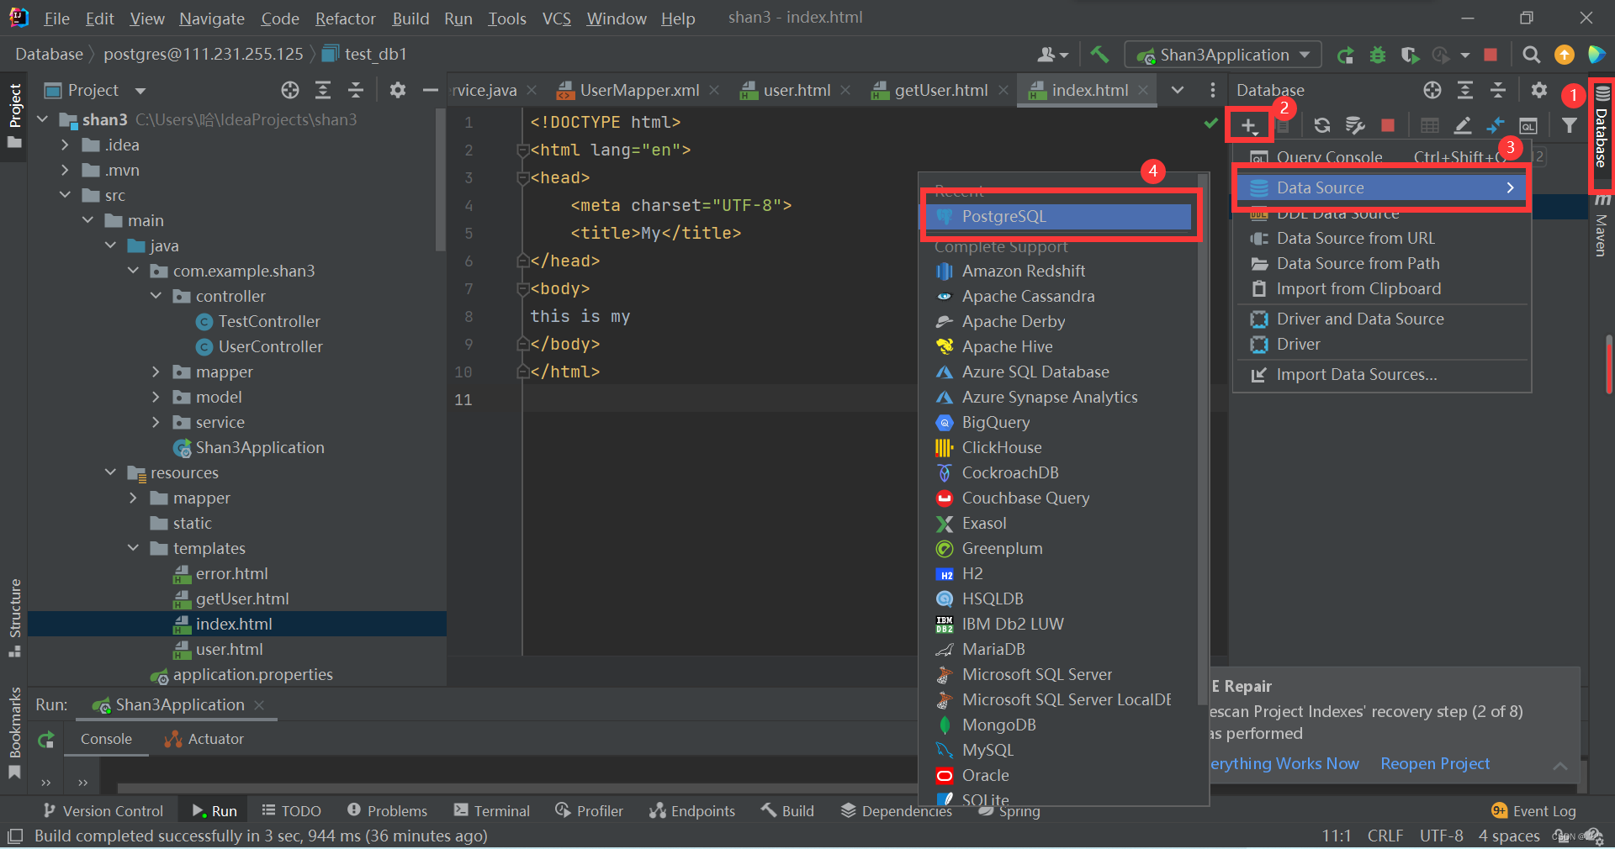Collapse the src folder

tap(65, 195)
